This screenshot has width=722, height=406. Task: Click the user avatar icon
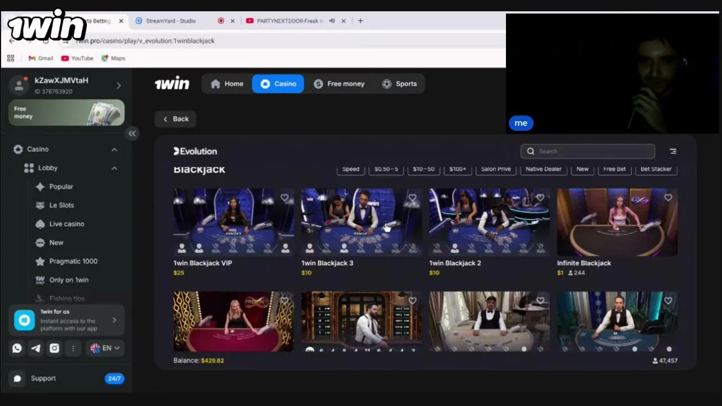[x=19, y=85]
